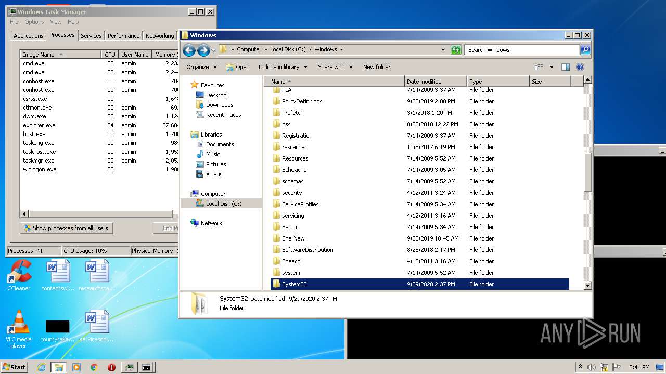Open the Include in library dropdown

point(283,67)
